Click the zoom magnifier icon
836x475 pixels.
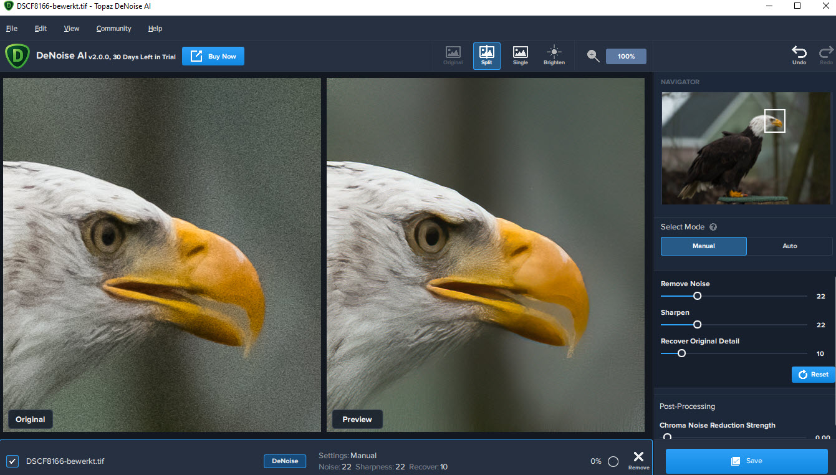(593, 56)
